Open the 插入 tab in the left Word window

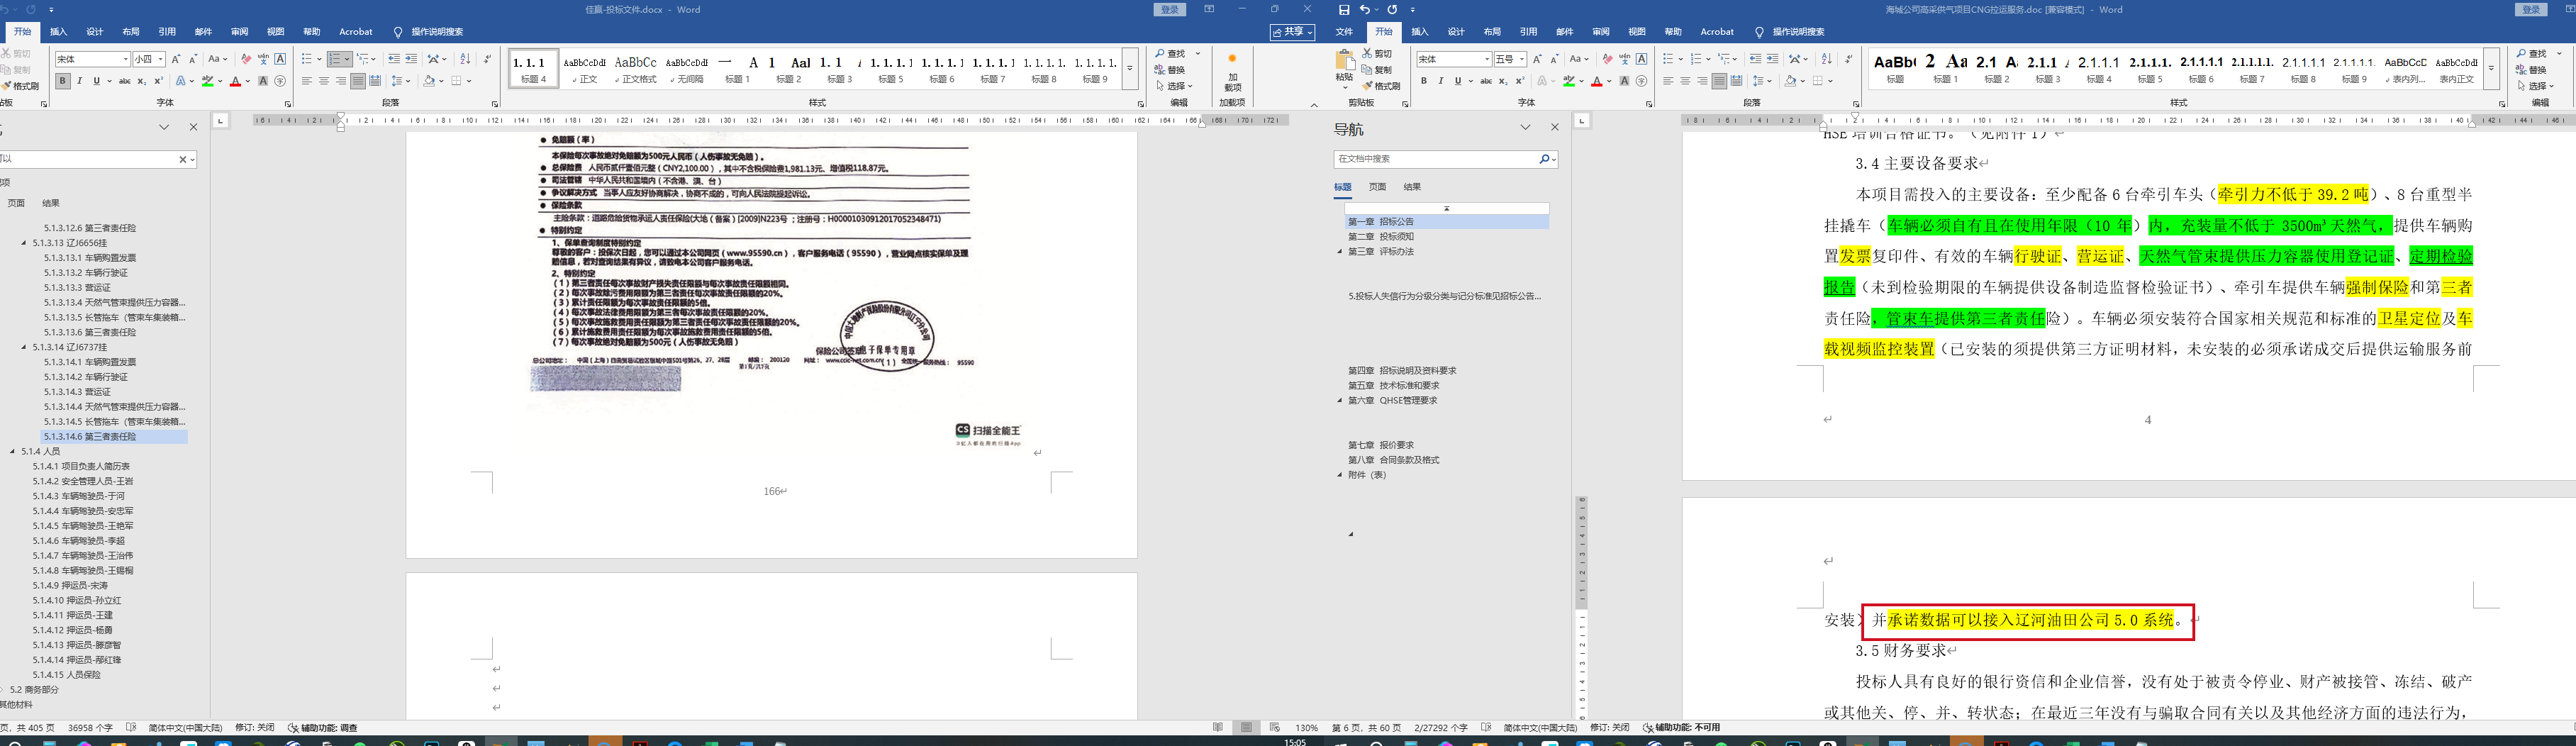[x=58, y=32]
